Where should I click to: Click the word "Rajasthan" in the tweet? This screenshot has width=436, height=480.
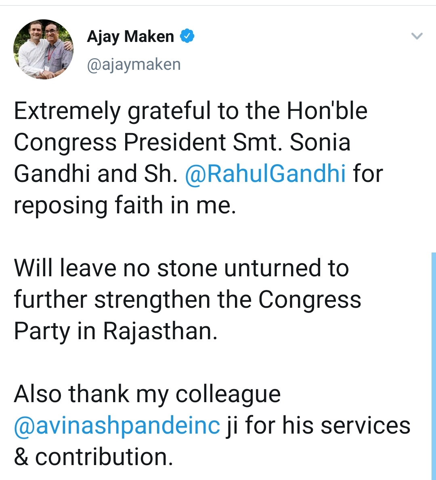[x=160, y=331]
